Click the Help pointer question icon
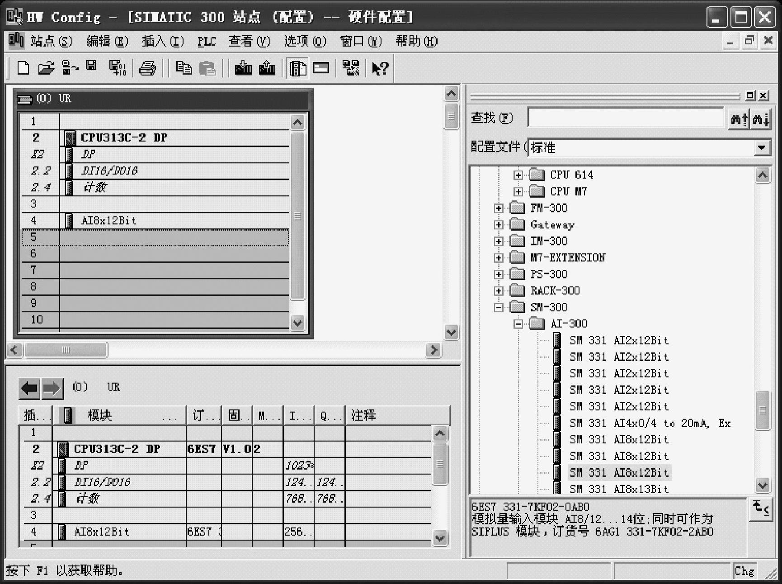Screen dimensions: 782x584 pyautogui.click(x=380, y=68)
